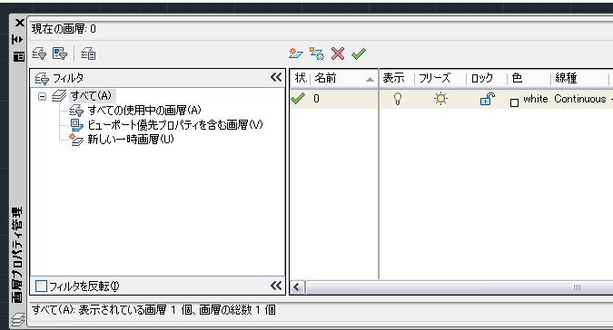
Task: Lock layer 0 with padlock icon
Action: pyautogui.click(x=487, y=99)
